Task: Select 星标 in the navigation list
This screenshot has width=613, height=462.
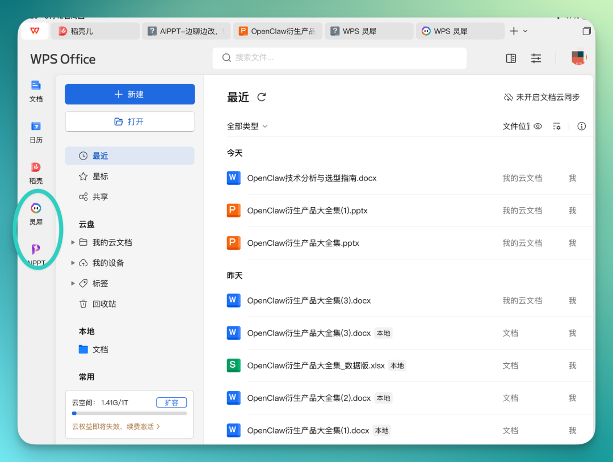Action: click(x=130, y=177)
